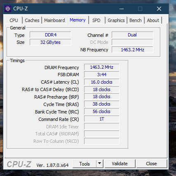This screenshot has width=176, height=176.
Task: Click the Bank Cycle Time 56 clocks value
Action: pos(102,111)
